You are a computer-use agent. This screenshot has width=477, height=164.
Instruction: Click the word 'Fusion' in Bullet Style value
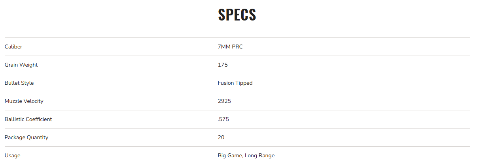[x=226, y=83]
